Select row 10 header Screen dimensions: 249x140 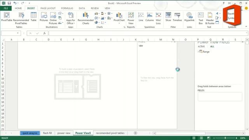click(x=3, y=79)
